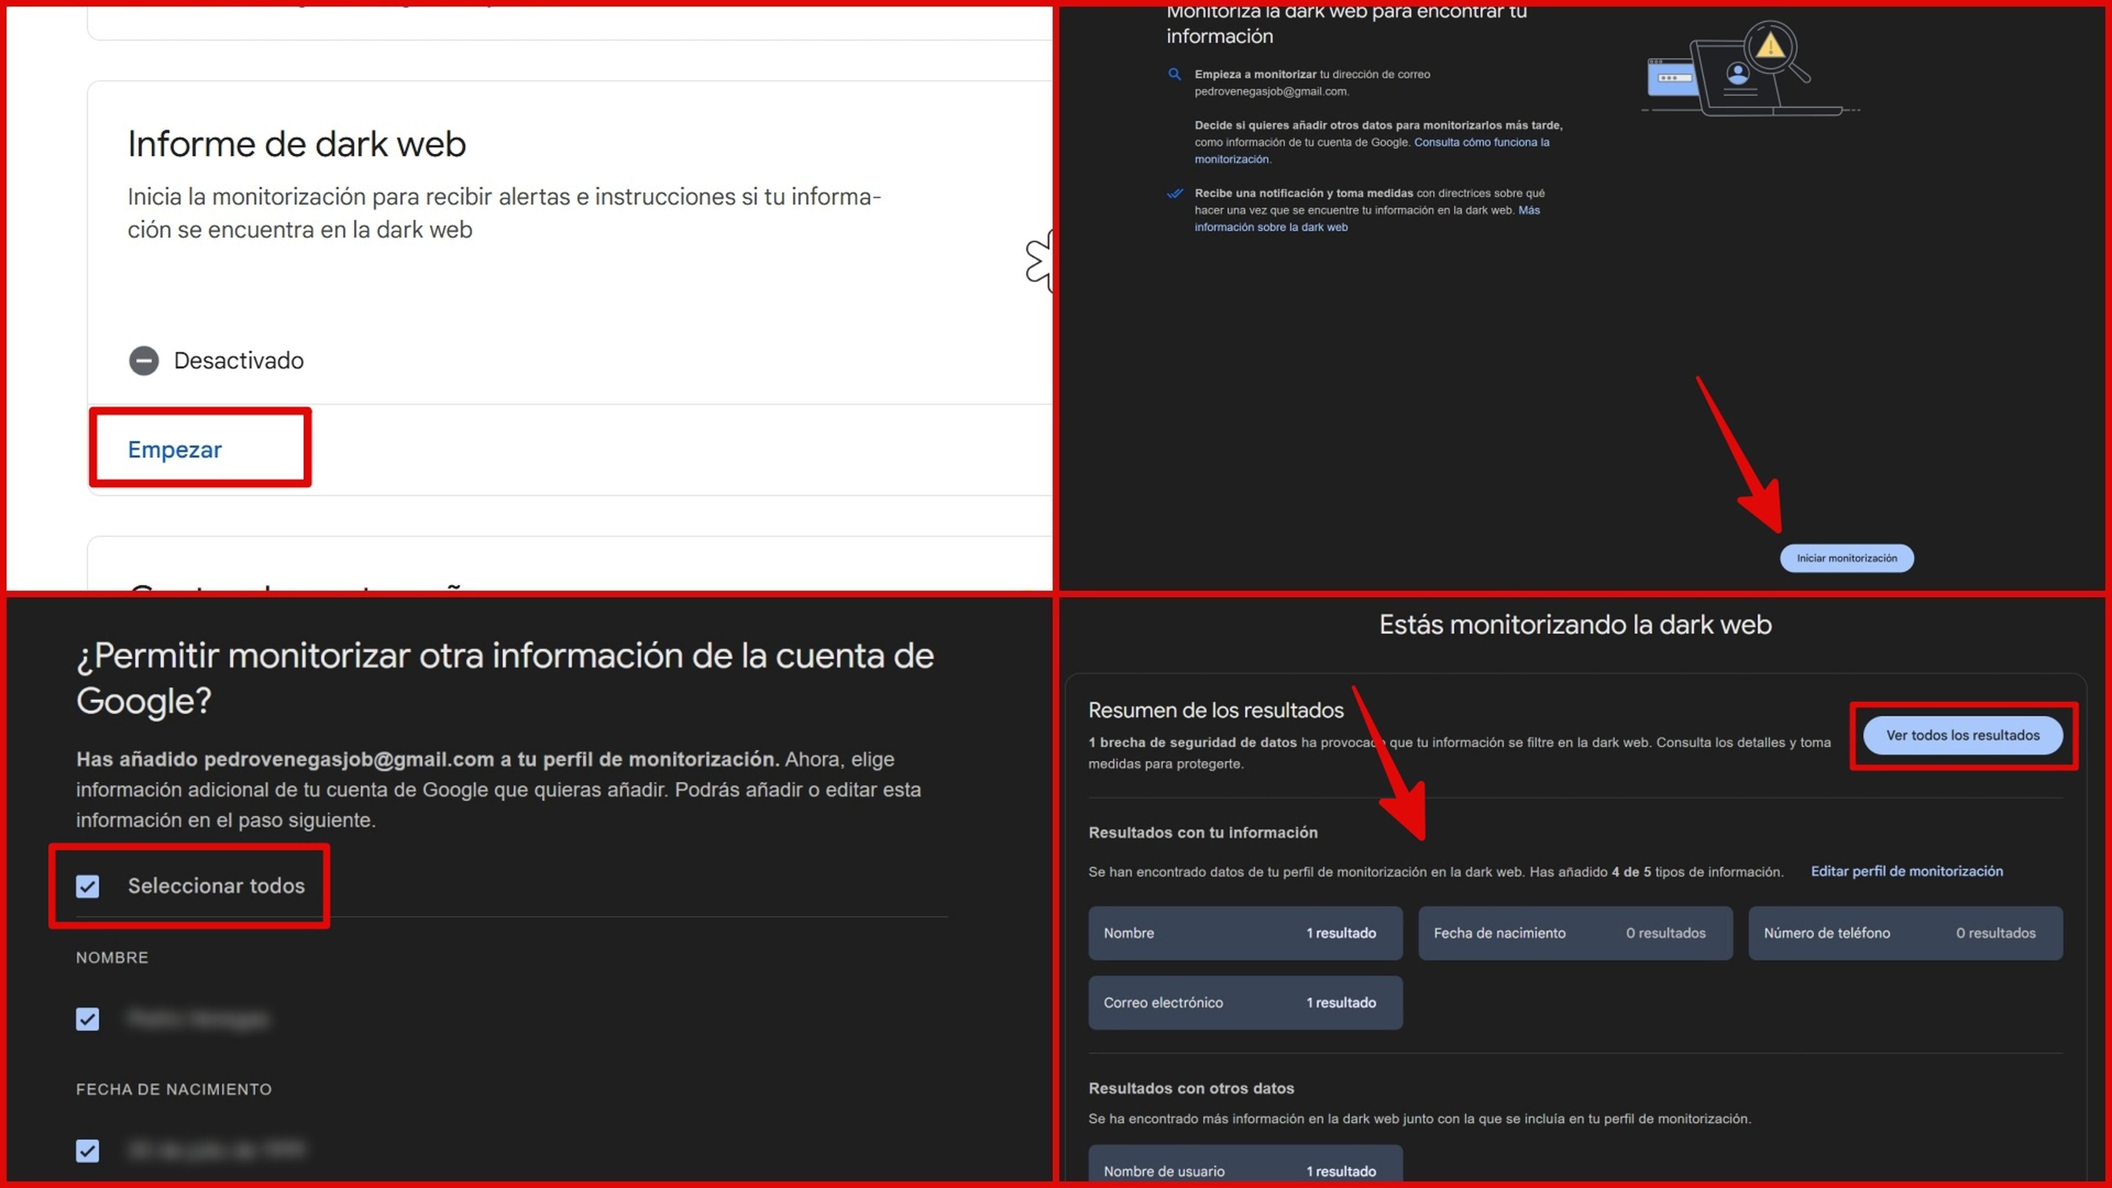Click the Informe de dark web heading
This screenshot has width=2112, height=1188.
click(297, 144)
